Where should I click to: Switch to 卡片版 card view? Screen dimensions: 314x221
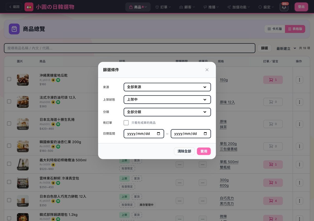[x=274, y=29]
